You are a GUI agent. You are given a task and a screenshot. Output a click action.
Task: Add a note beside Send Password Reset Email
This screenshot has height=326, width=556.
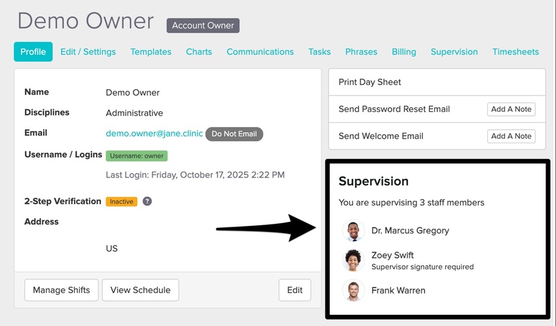511,109
